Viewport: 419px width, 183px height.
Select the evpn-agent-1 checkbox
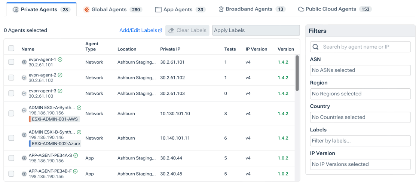pyautogui.click(x=11, y=62)
